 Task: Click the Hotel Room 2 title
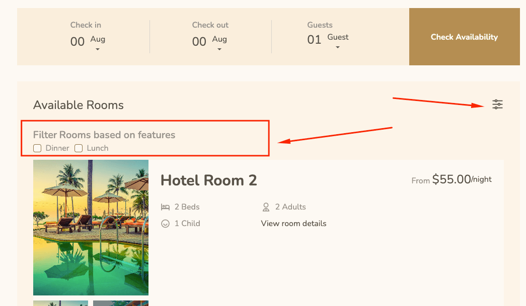(208, 180)
